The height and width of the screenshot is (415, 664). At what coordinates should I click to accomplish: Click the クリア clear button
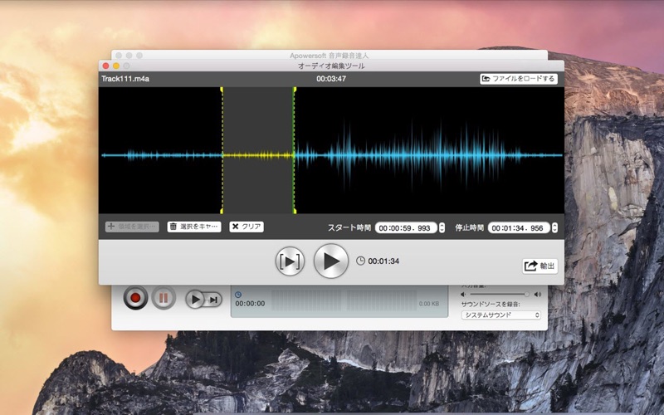tap(247, 227)
